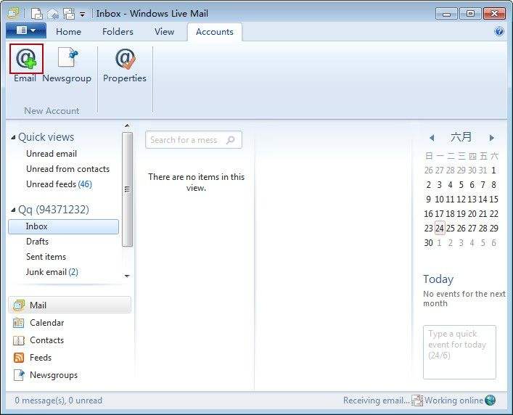Click the orange Feeds RSS icon

(x=19, y=358)
